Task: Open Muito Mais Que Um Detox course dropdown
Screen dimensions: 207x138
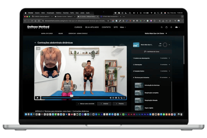Action: click(x=156, y=33)
